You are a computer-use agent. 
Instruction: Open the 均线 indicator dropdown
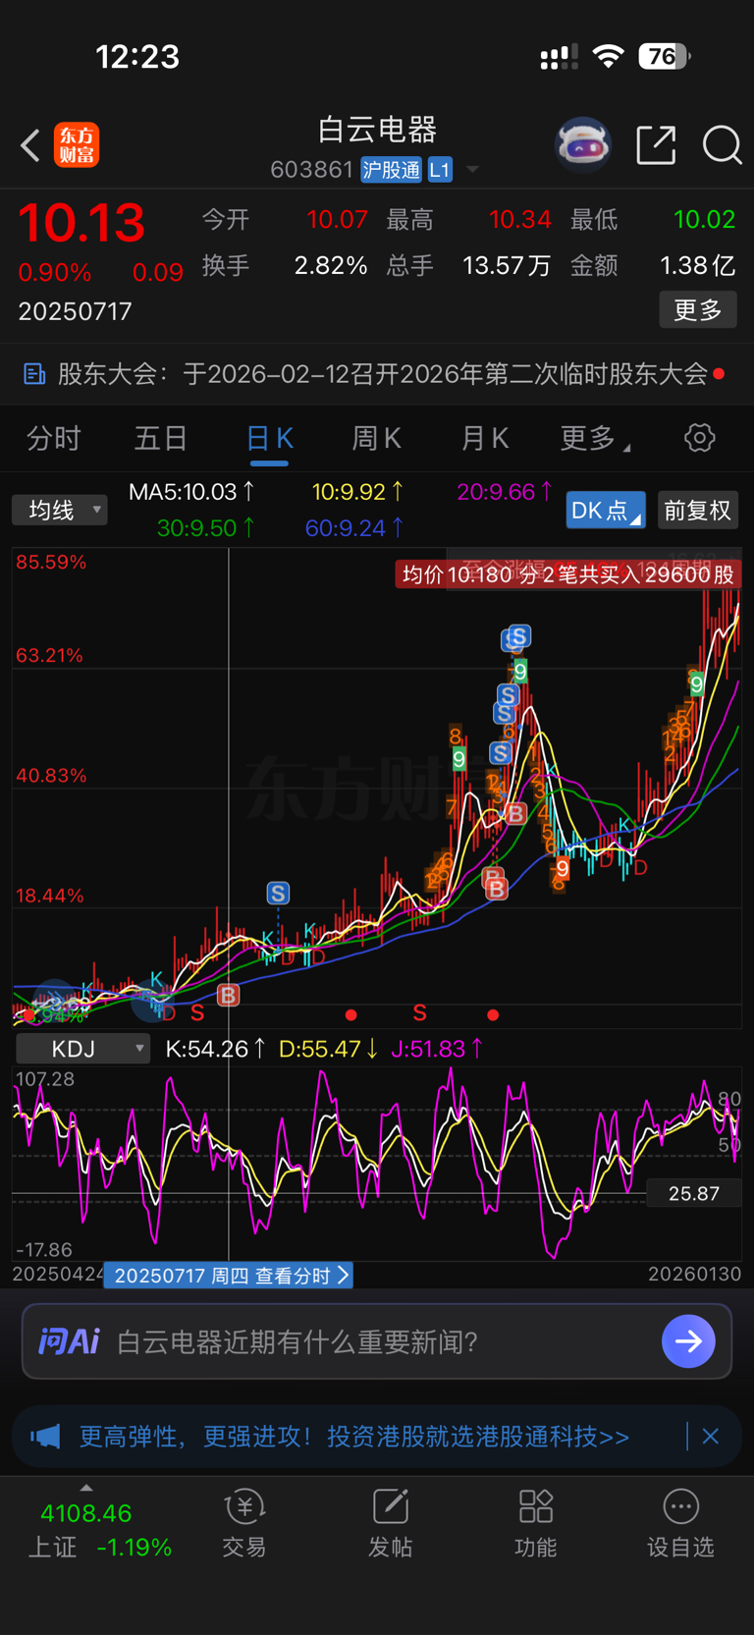click(x=60, y=510)
